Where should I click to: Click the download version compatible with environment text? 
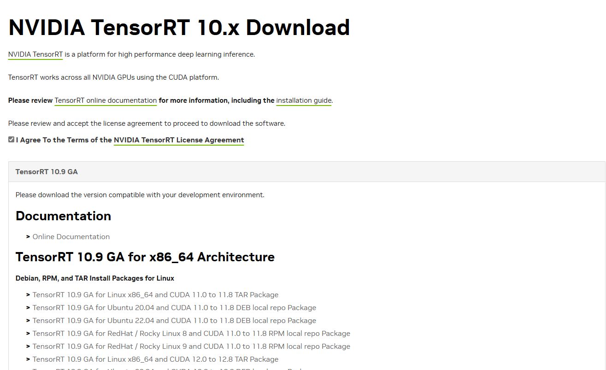point(140,195)
